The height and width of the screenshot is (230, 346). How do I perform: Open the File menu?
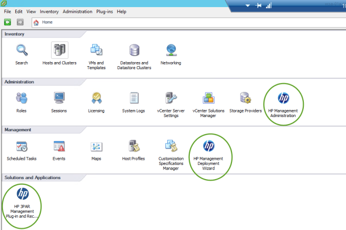coord(8,12)
